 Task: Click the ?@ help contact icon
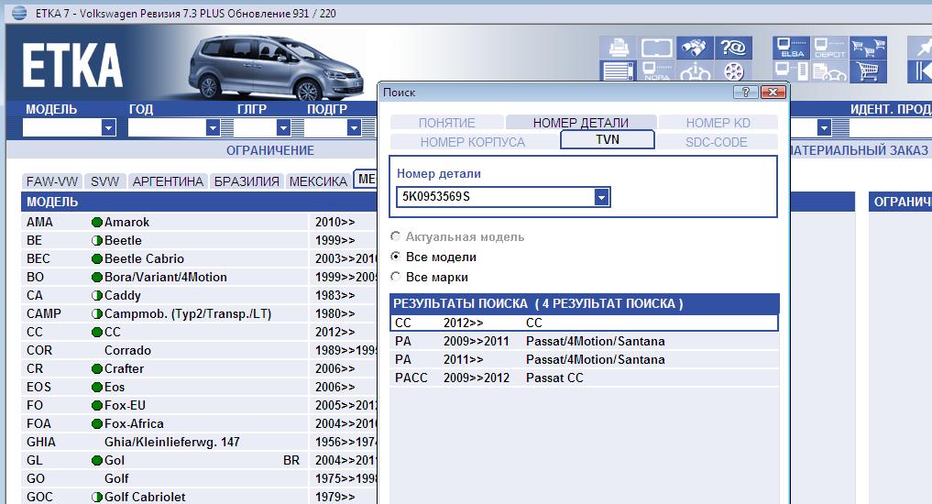click(733, 48)
